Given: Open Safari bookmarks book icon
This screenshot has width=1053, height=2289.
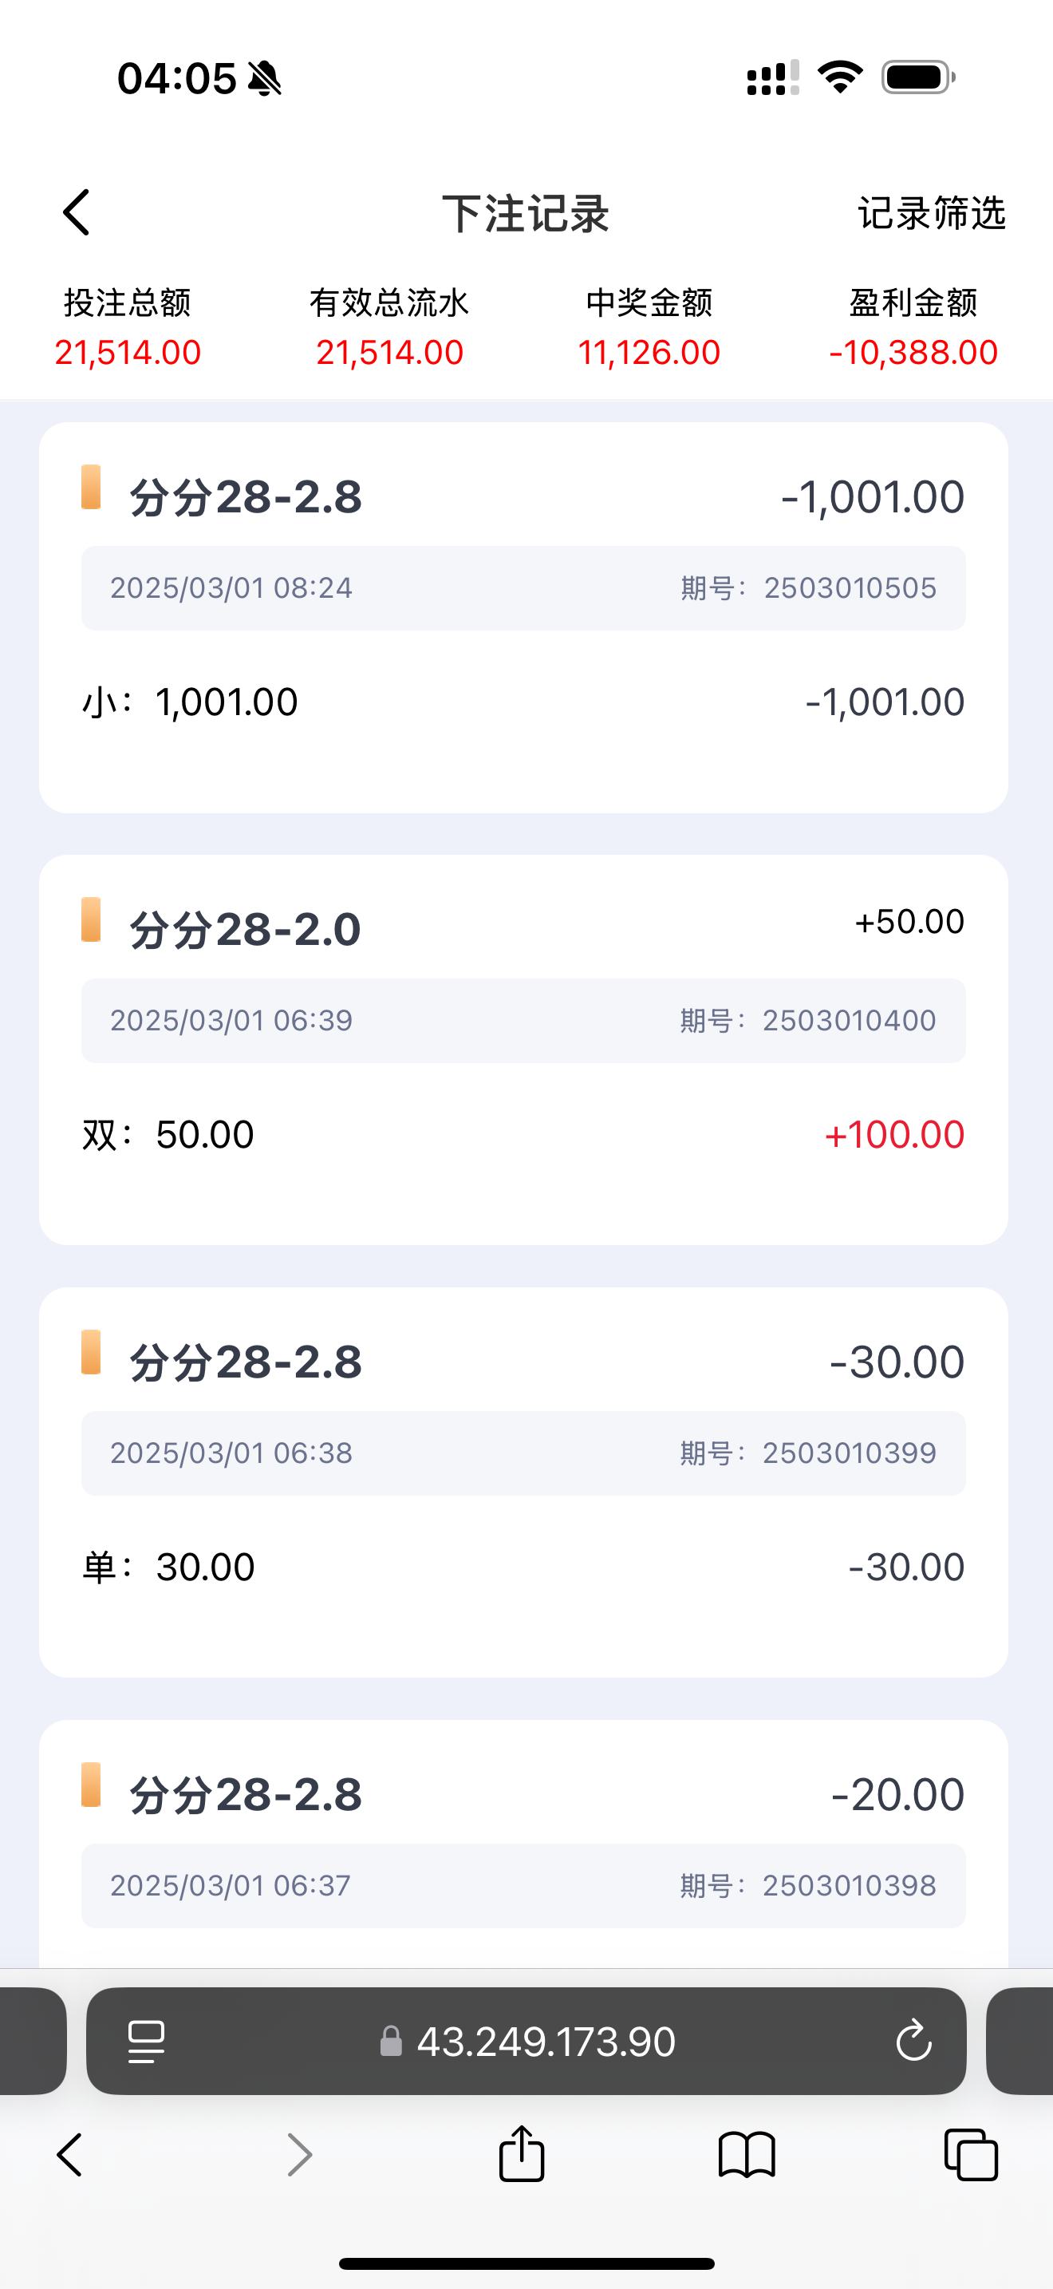Looking at the screenshot, I should (747, 2154).
